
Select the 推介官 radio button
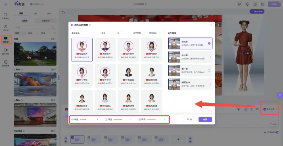click(209, 71)
